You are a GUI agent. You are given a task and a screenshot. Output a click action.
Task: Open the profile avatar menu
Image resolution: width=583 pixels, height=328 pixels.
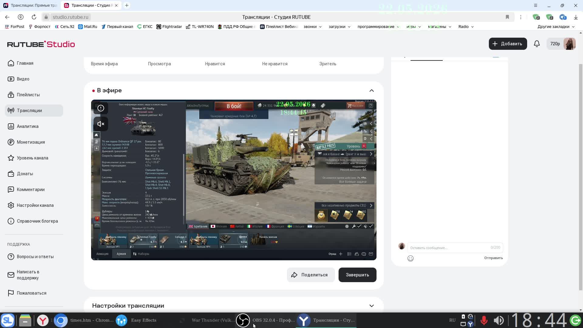point(569,44)
